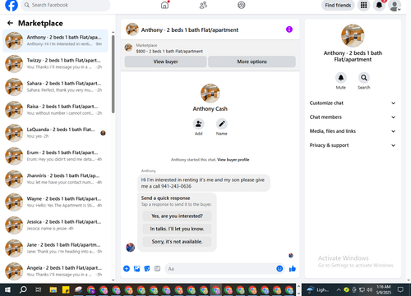The image size is (411, 296).
Task: Open more actions plus icon in composer
Action: (127, 269)
